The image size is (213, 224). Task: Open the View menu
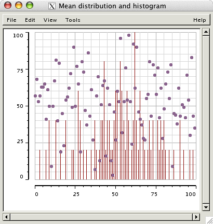50,20
